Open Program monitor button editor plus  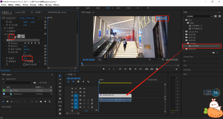[x=176, y=69]
